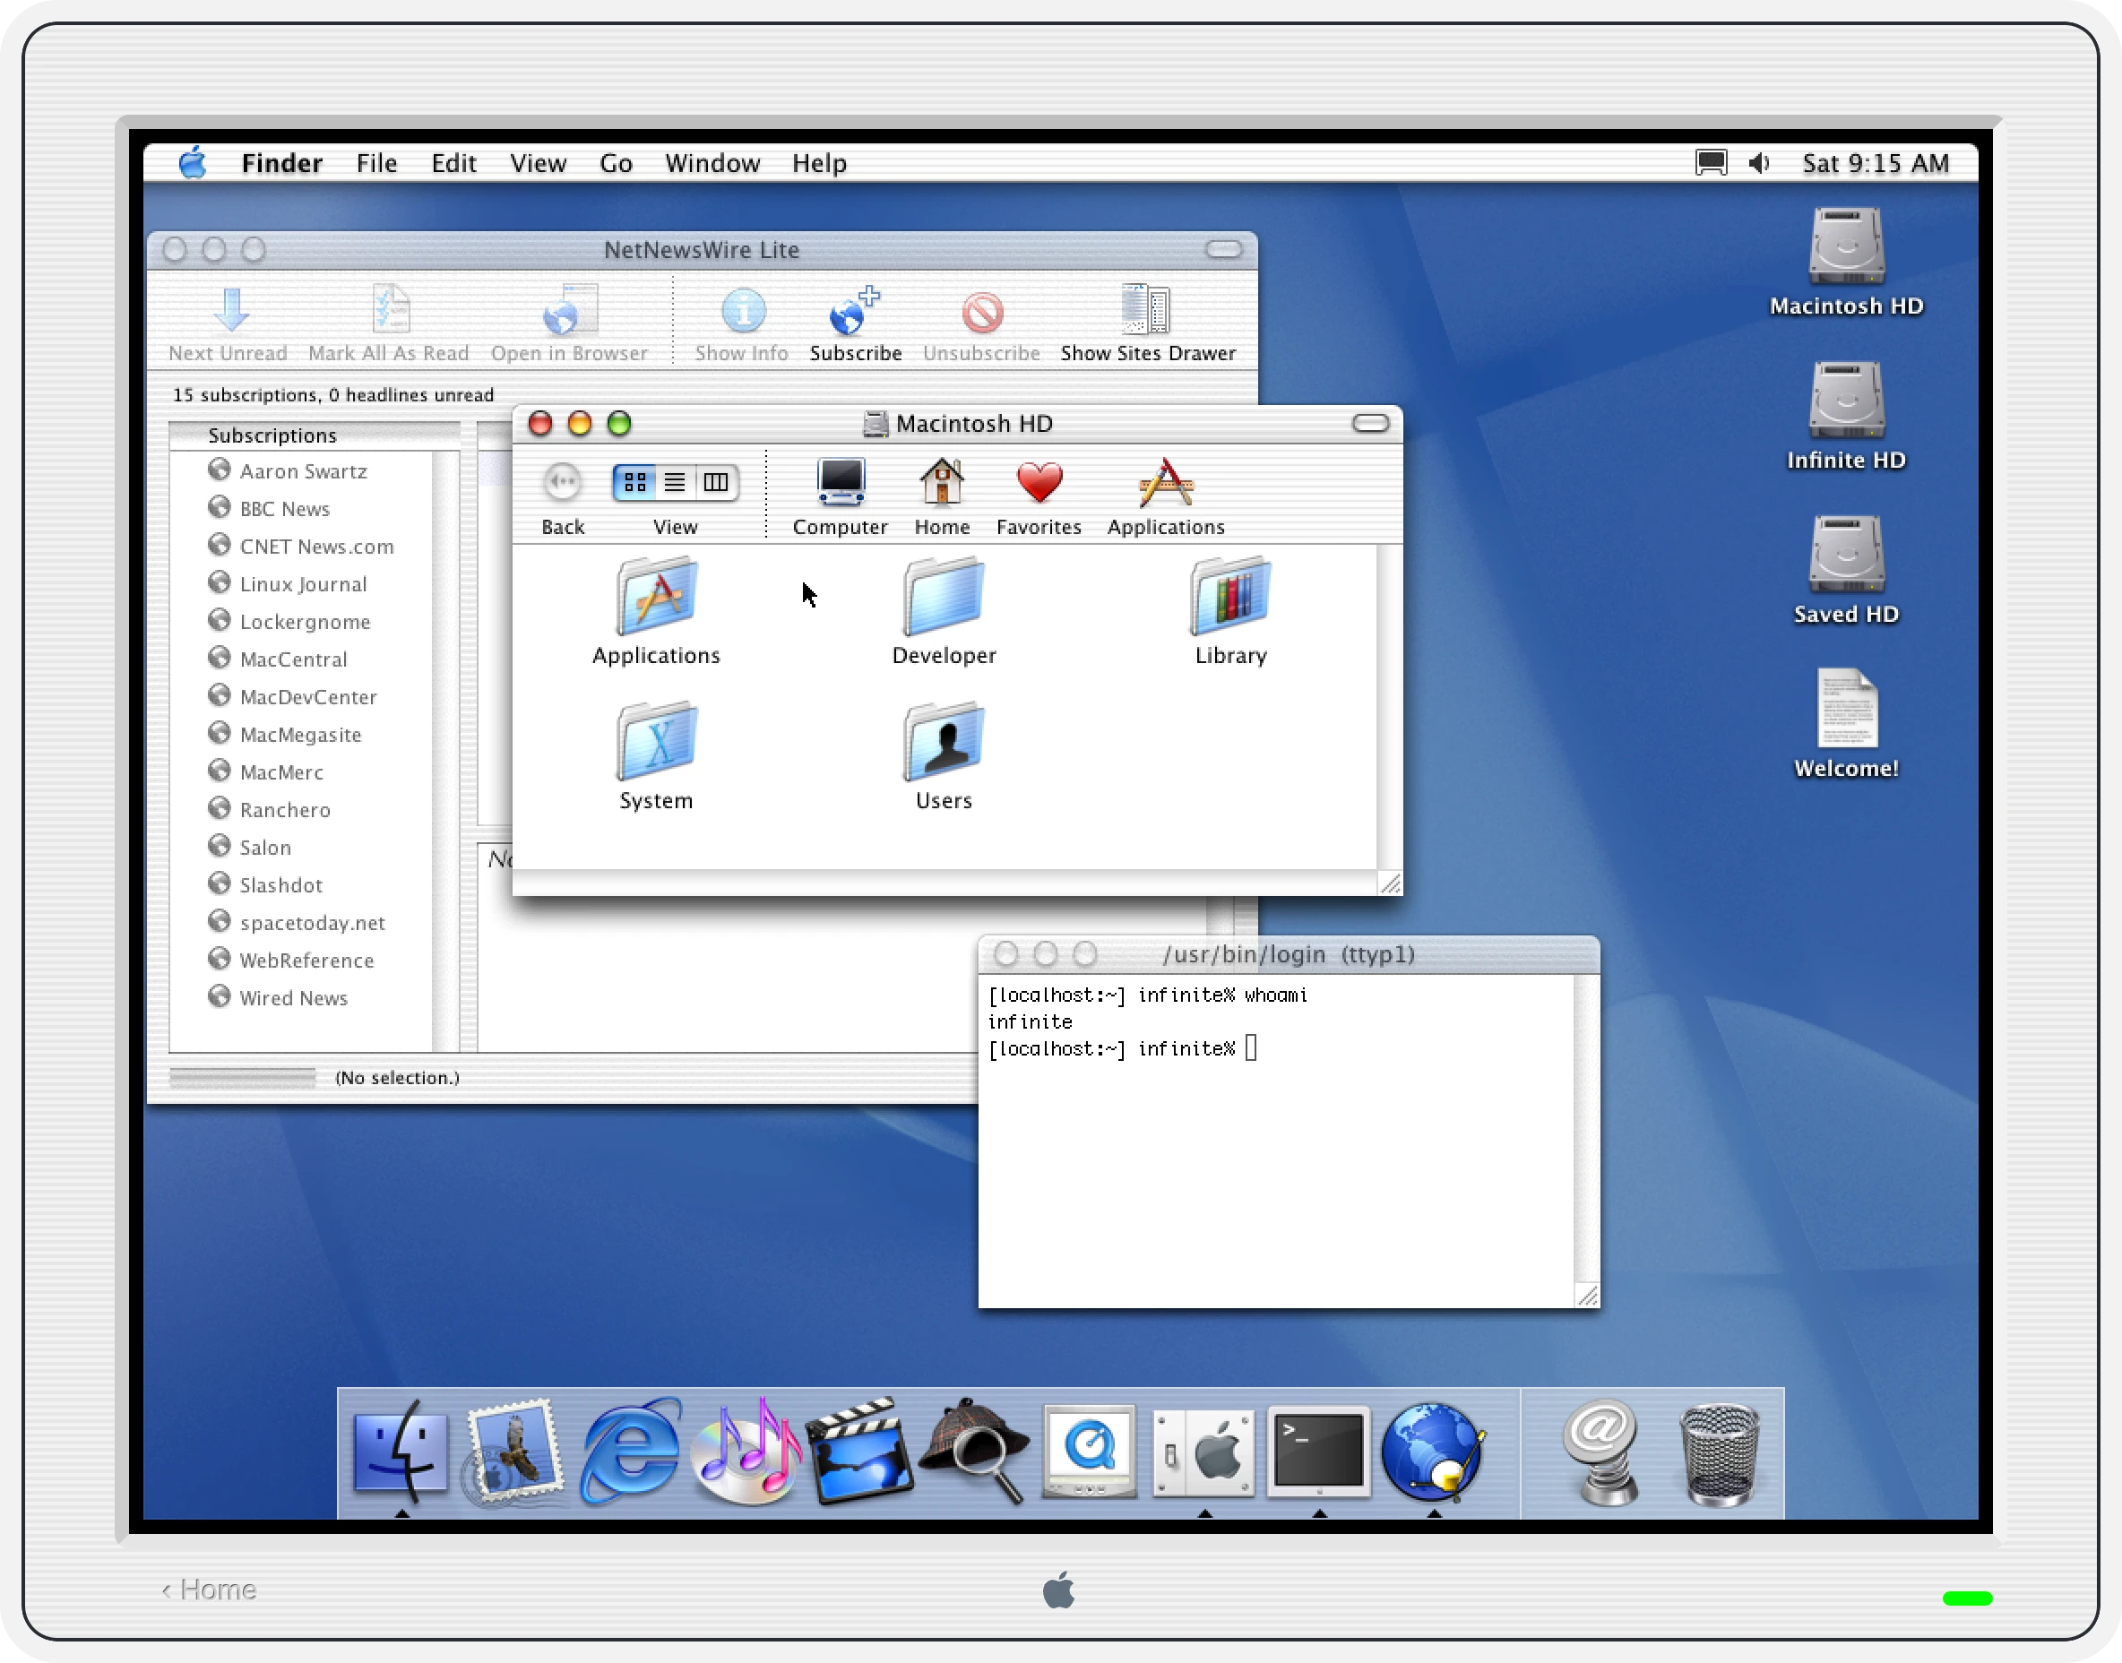This screenshot has width=2122, height=1663.
Task: Open the Window menu in menu bar
Action: (712, 164)
